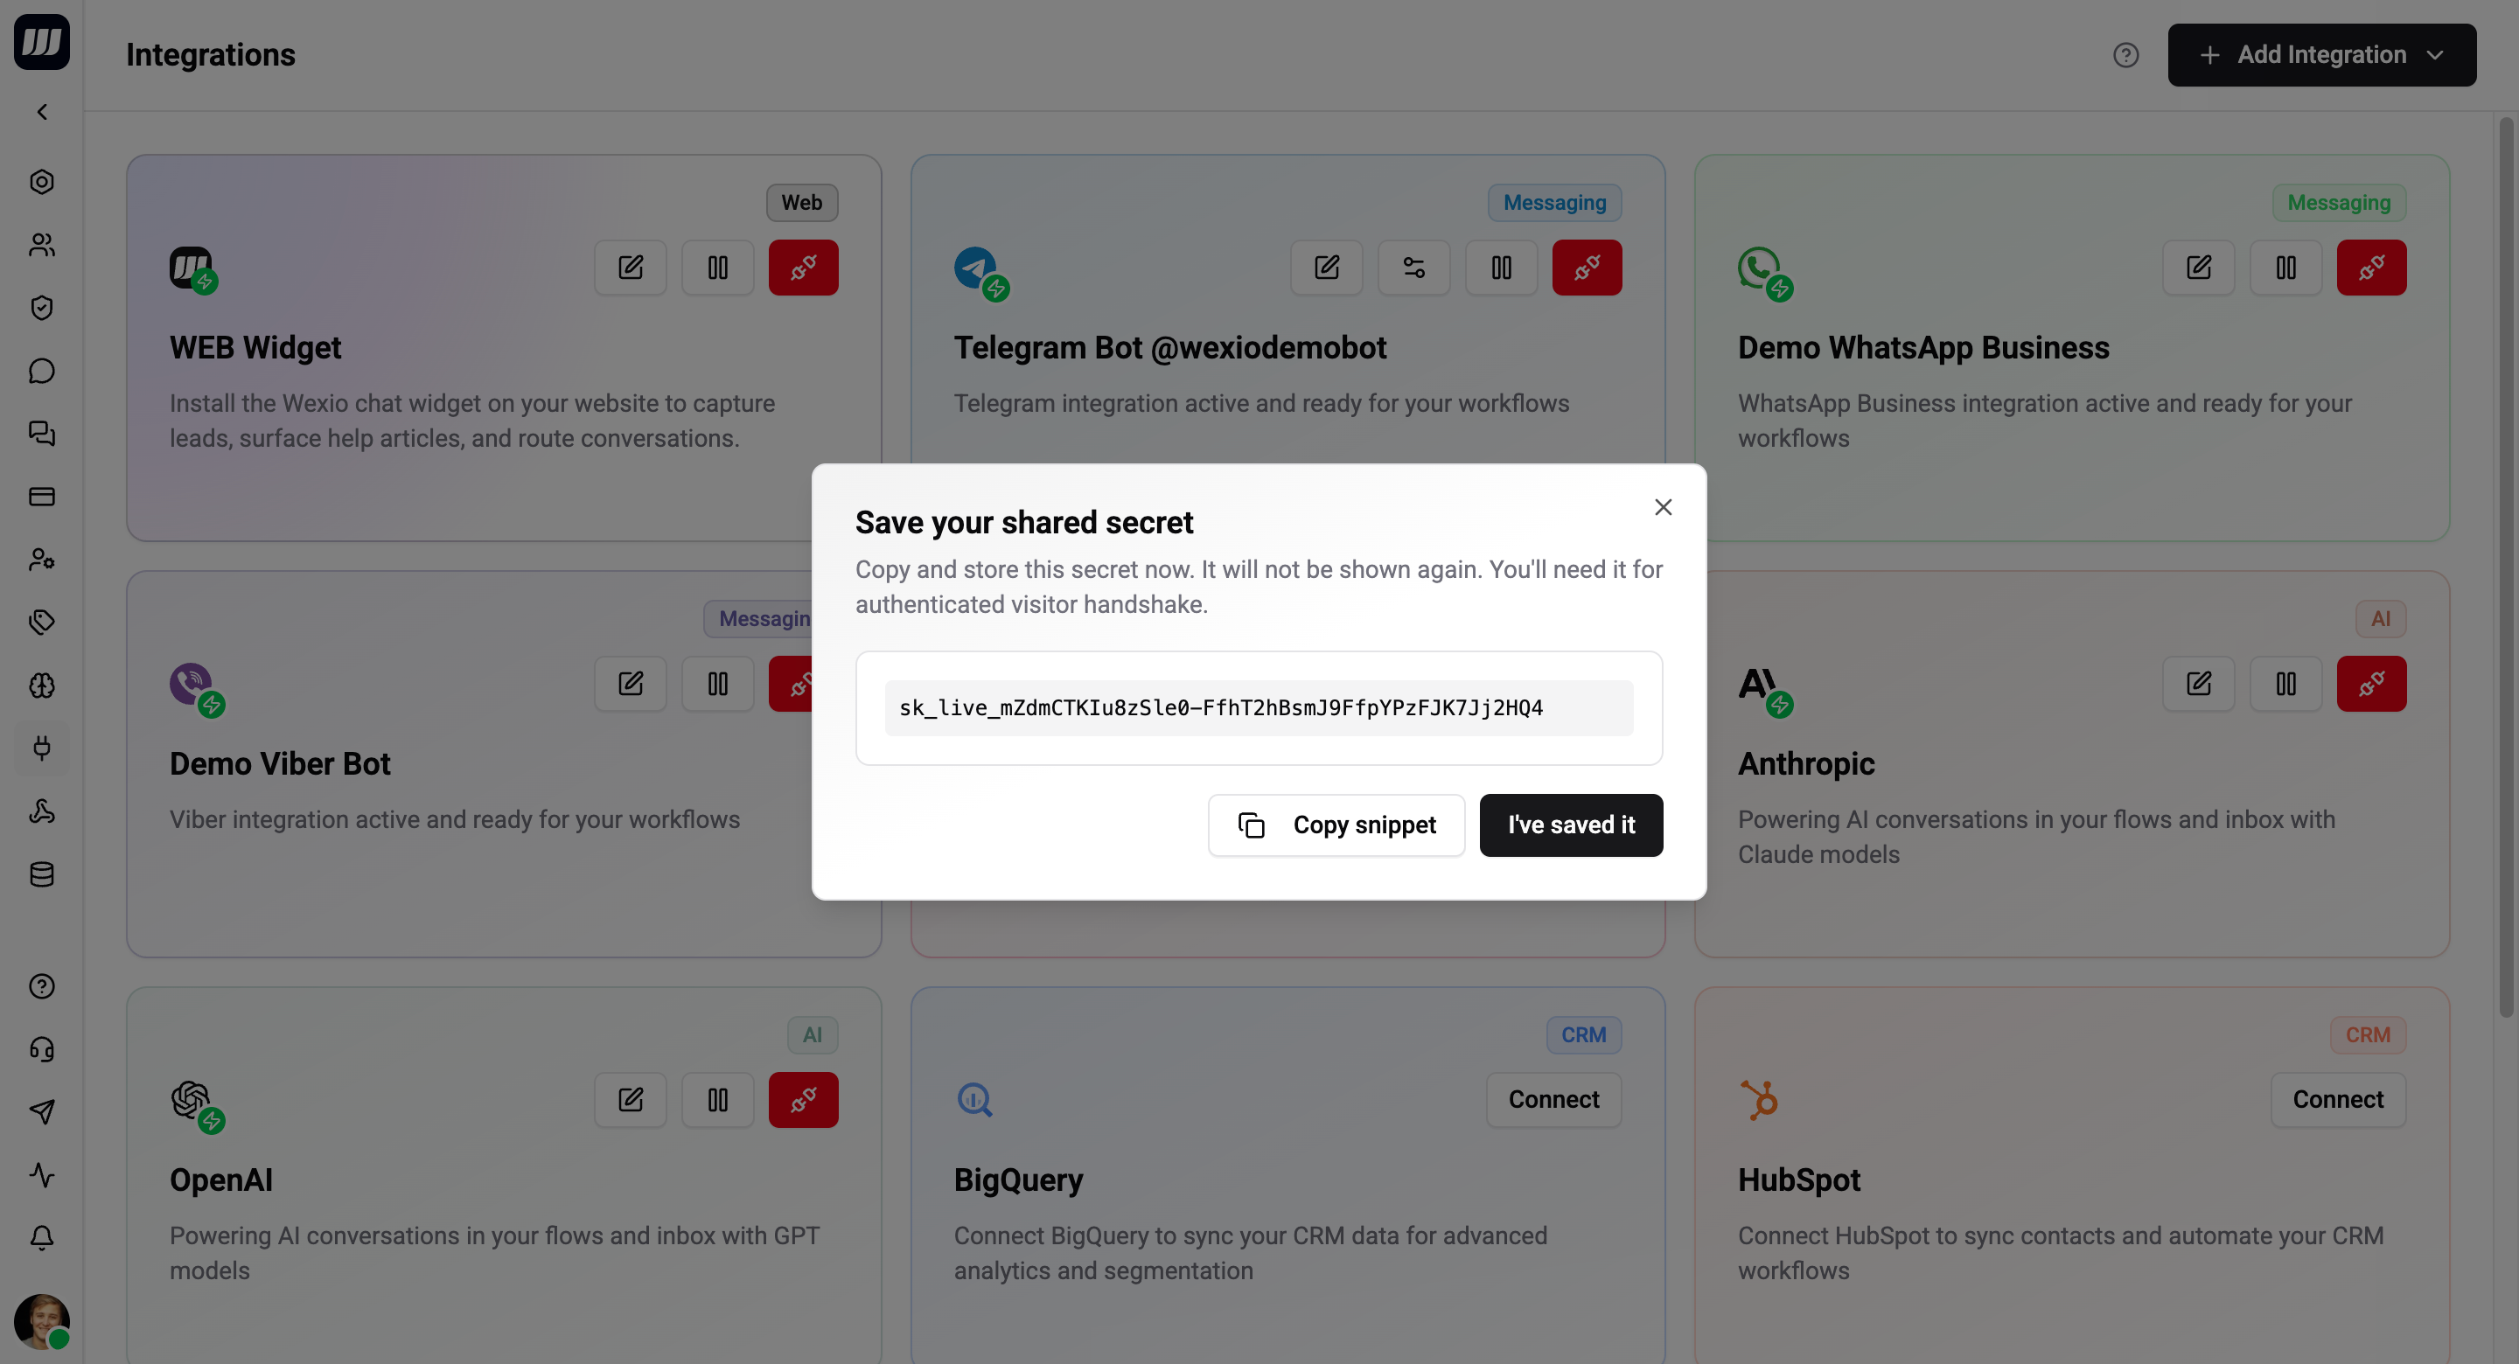Open the headset support icon in sidebar
This screenshot has width=2519, height=1364.
pos(42,1049)
